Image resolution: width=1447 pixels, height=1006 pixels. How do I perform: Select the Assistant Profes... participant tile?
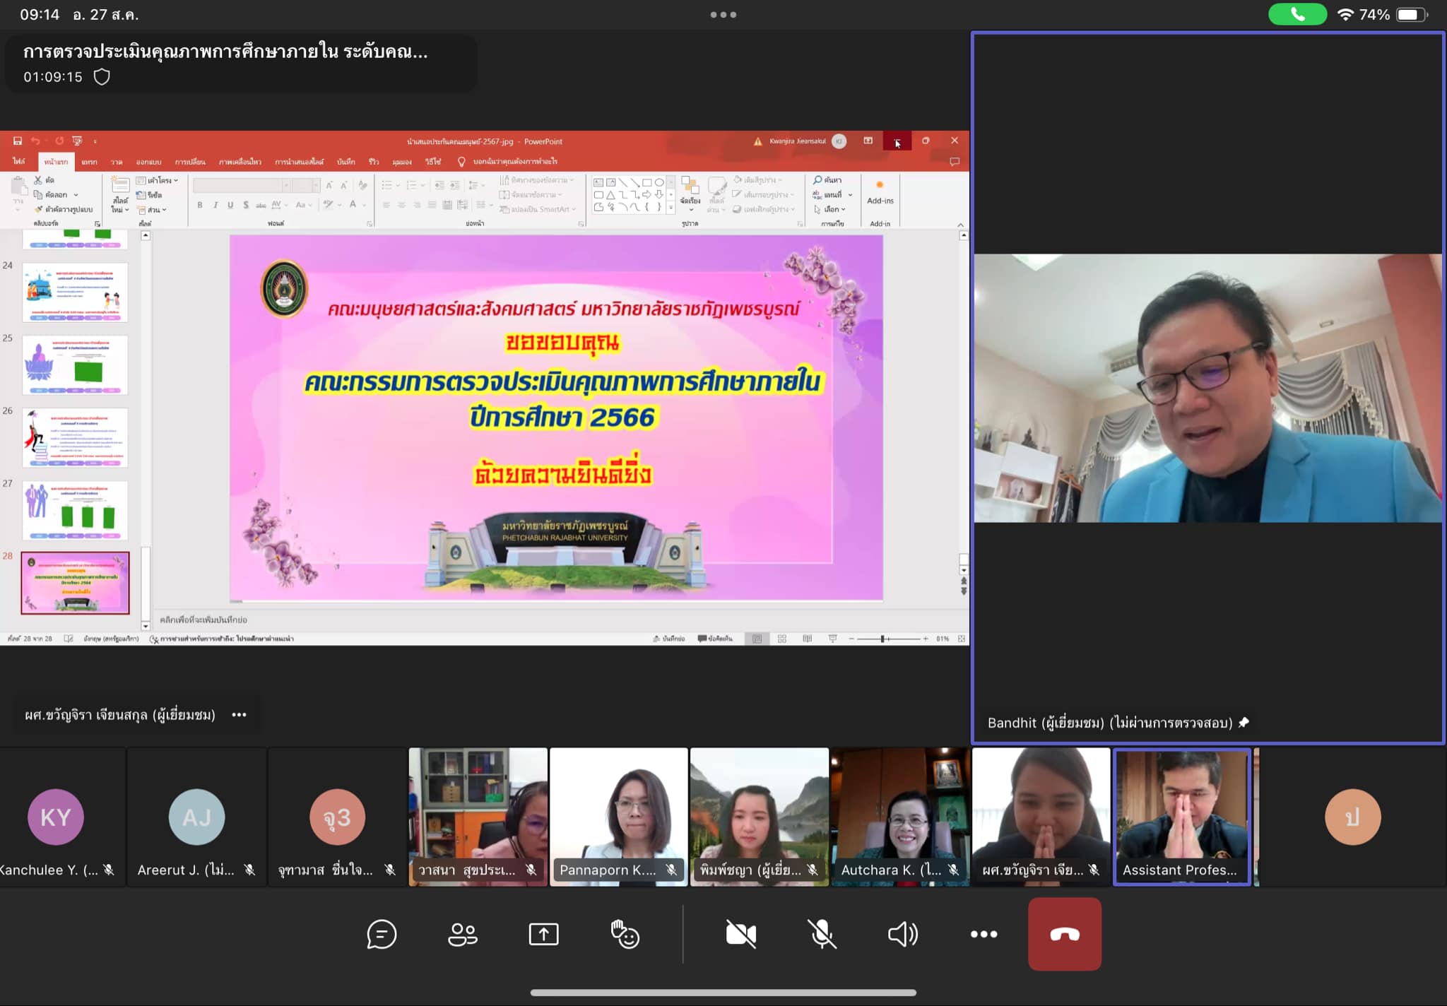(1181, 816)
